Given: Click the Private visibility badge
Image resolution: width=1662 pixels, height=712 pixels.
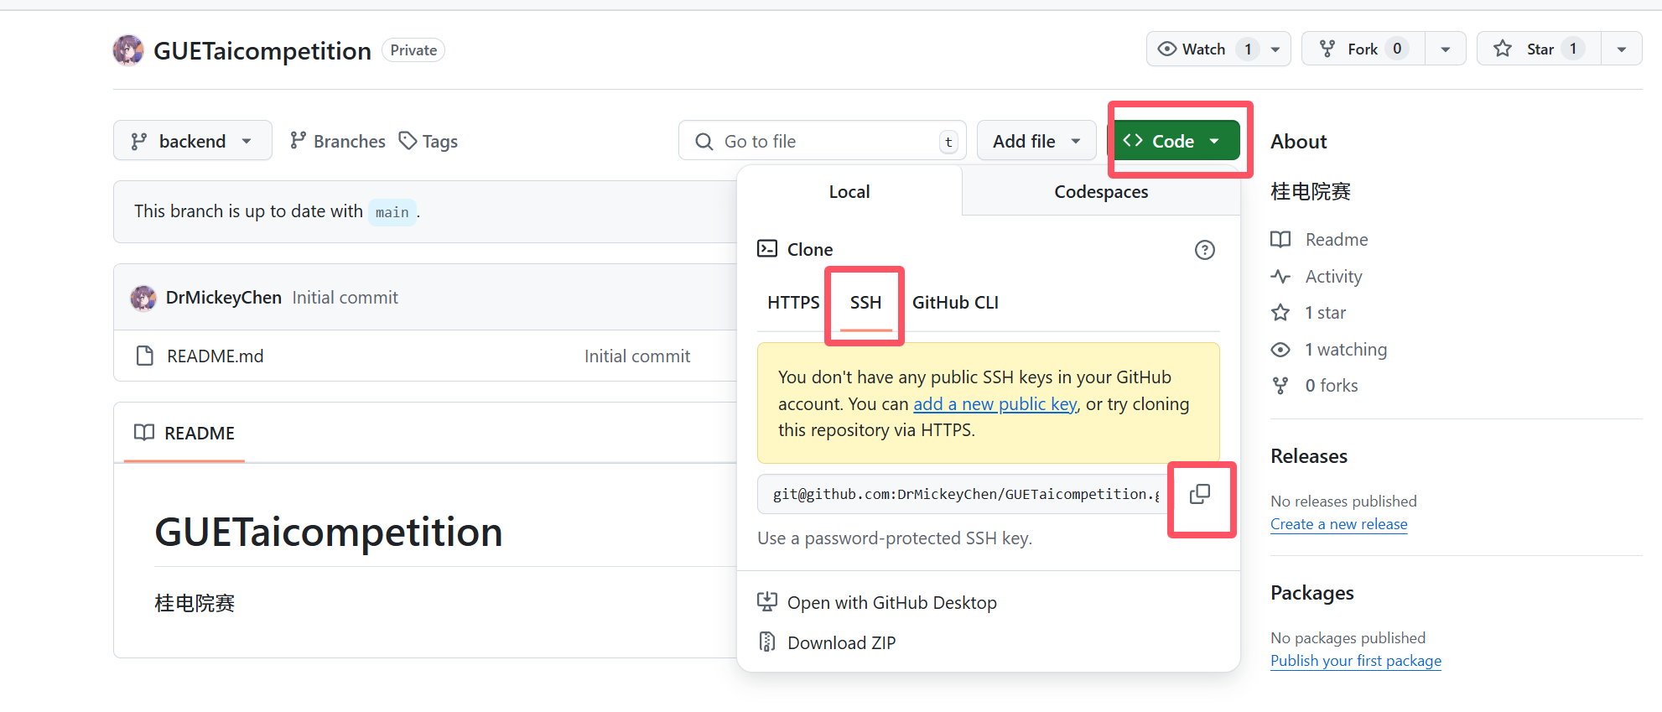Looking at the screenshot, I should tap(413, 50).
